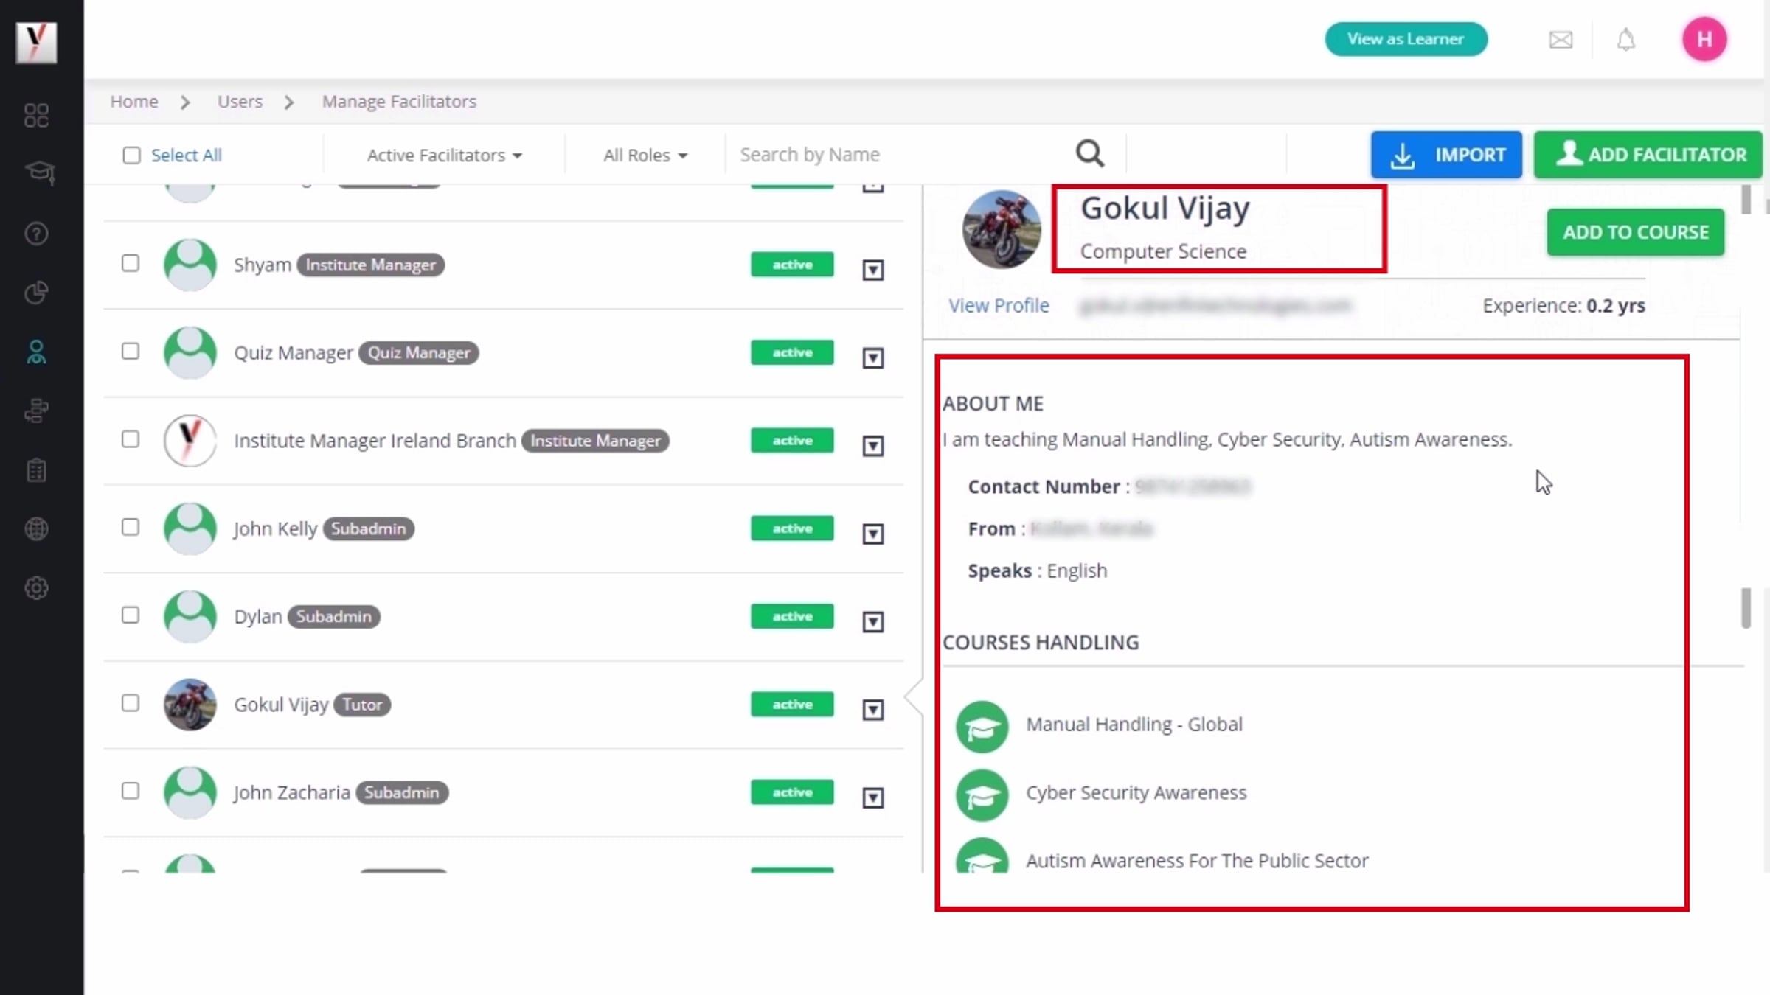Go to Users in the breadcrumb
This screenshot has width=1770, height=995.
tap(240, 102)
